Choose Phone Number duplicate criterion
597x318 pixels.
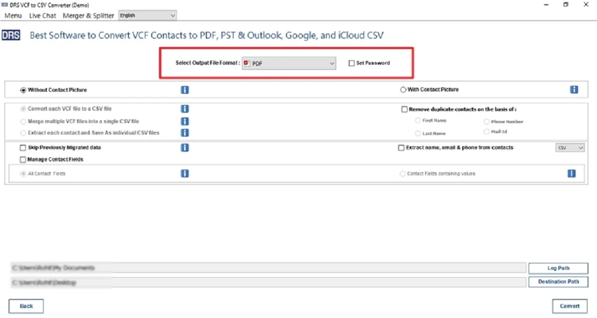tap(486, 122)
